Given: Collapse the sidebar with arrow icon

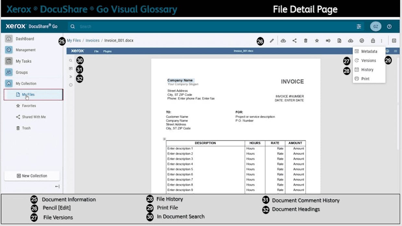Looking at the screenshot, I should (x=57, y=186).
